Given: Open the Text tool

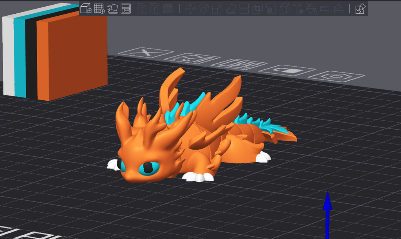Looking at the screenshot, I should click(x=298, y=9).
